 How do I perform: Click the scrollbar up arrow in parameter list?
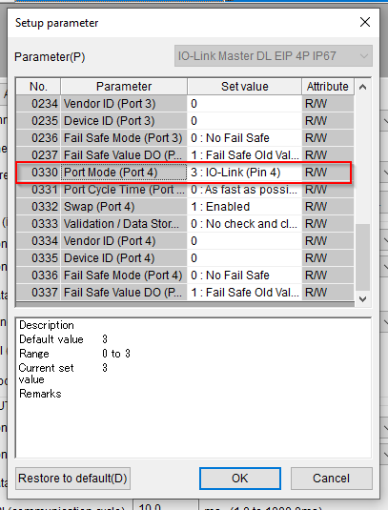(x=362, y=87)
